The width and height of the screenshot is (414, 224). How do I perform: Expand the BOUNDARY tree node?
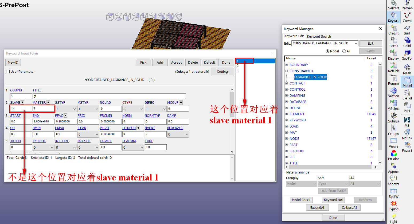coord(287,65)
